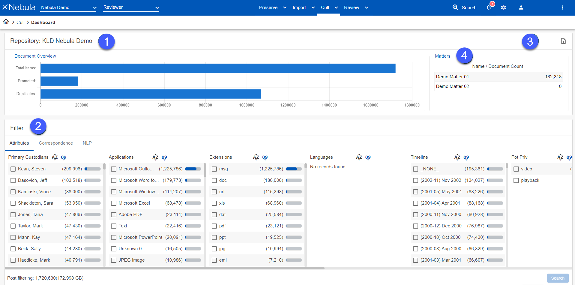Click the Cull menu label
The height and width of the screenshot is (285, 575).
tap(325, 7)
